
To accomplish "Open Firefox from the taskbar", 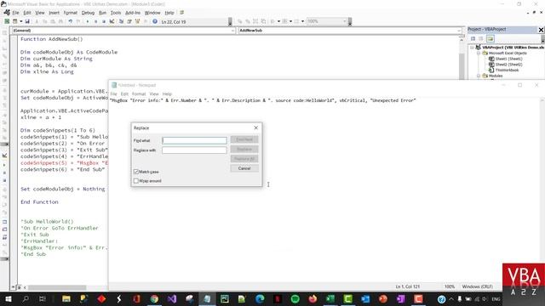I will tap(313, 298).
